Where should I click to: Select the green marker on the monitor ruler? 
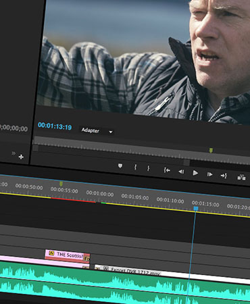tap(211, 150)
